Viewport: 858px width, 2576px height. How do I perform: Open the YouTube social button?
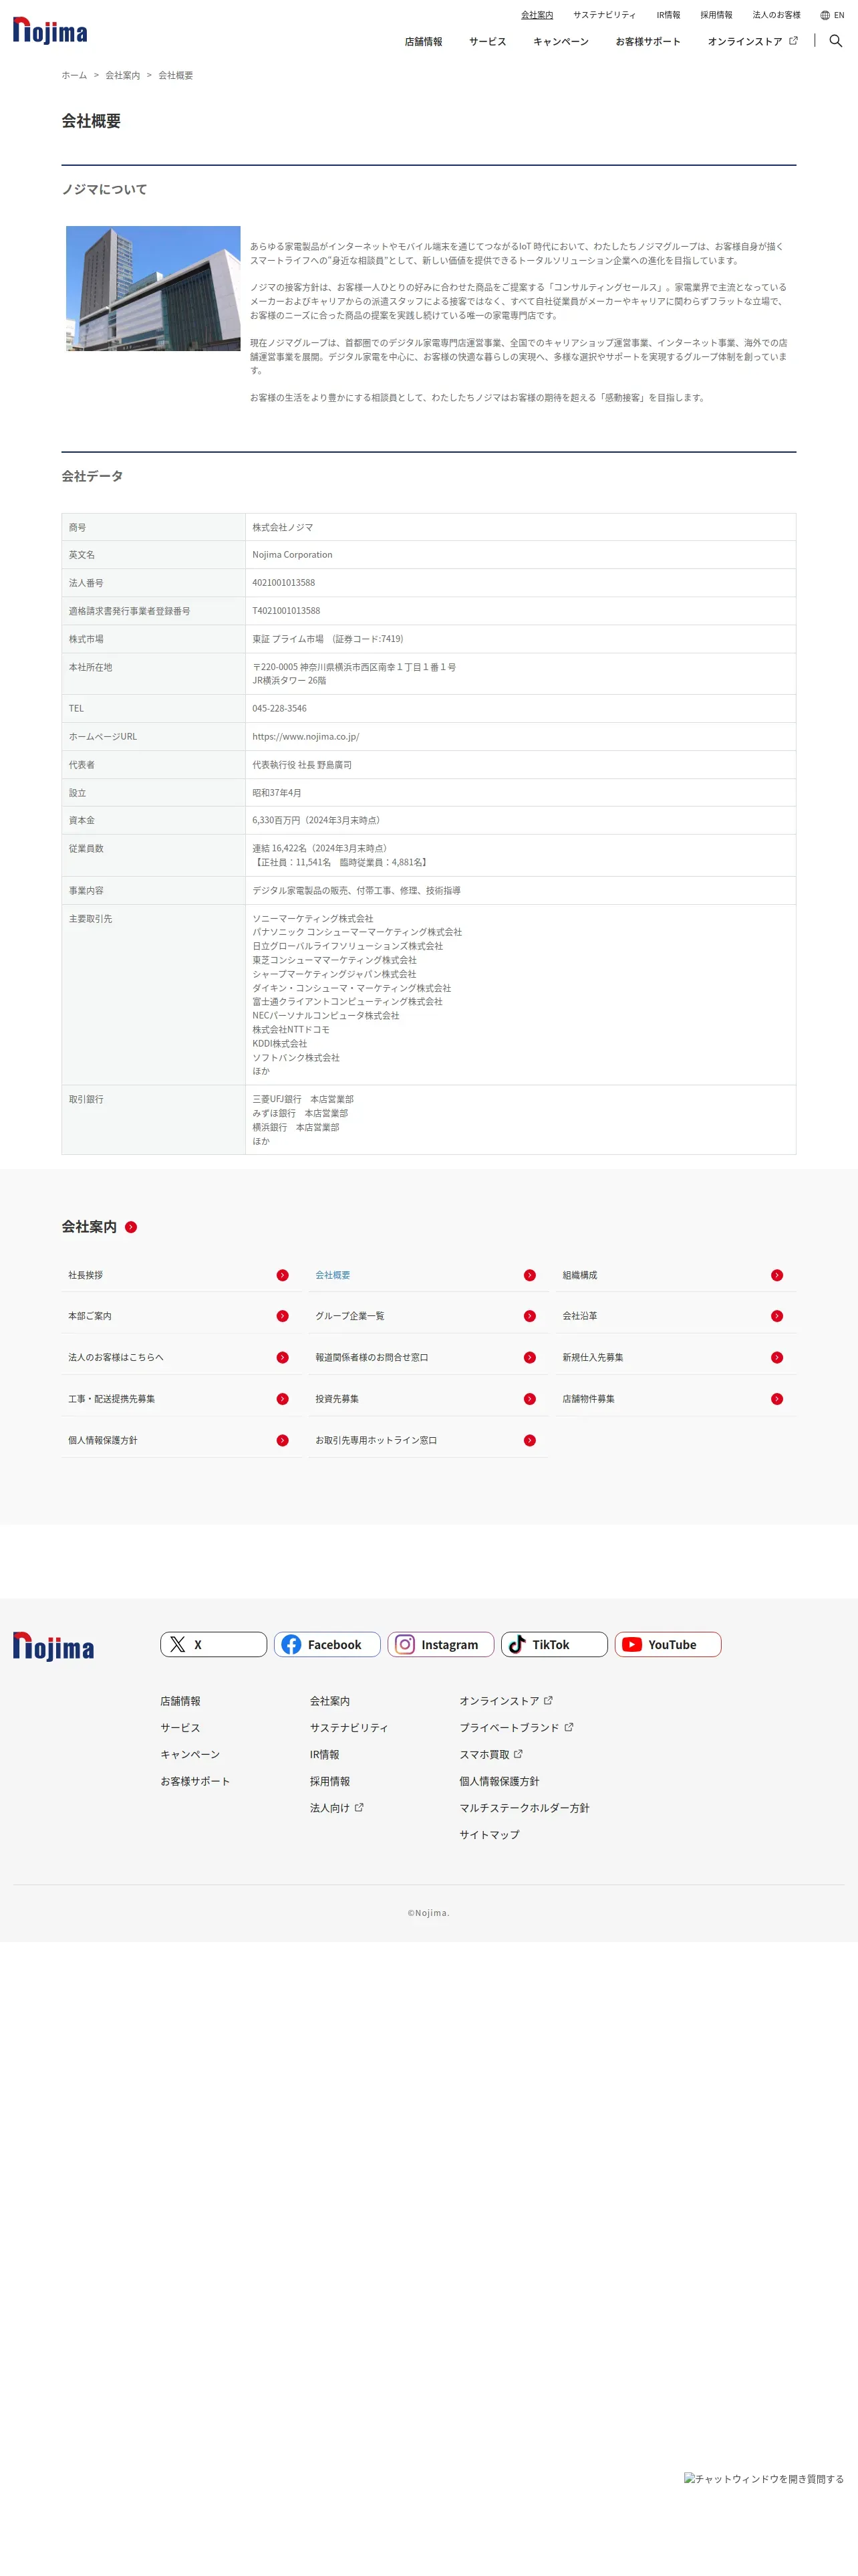[x=668, y=1644]
